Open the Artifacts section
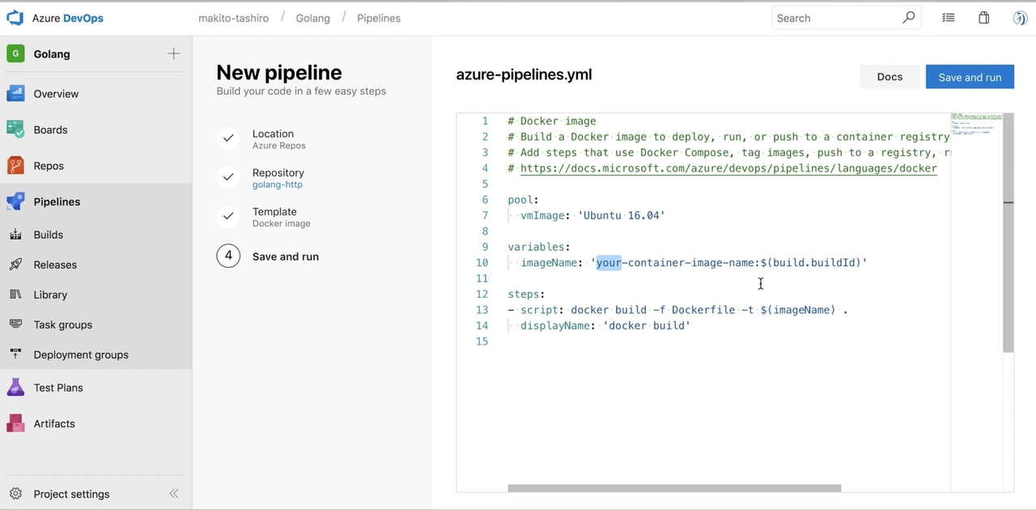 [x=53, y=423]
